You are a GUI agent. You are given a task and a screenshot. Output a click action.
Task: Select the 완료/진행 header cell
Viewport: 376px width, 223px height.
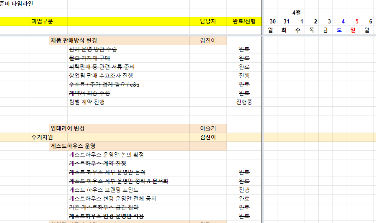(x=244, y=21)
